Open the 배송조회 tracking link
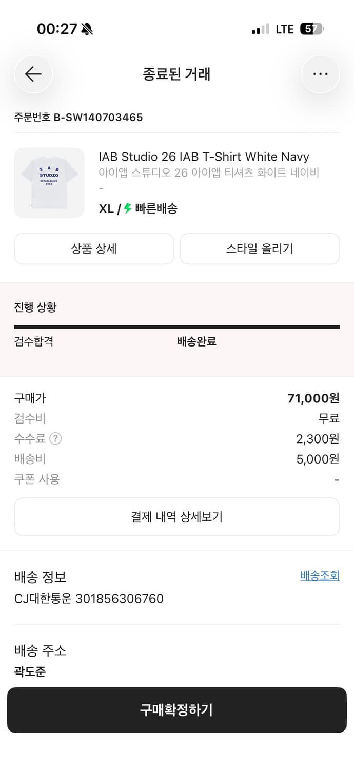 [320, 575]
